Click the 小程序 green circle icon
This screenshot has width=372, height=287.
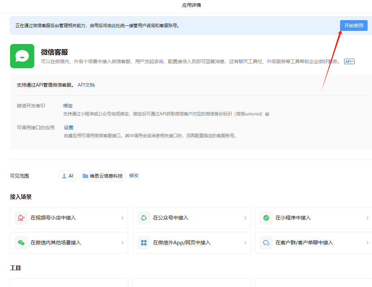[266, 218]
